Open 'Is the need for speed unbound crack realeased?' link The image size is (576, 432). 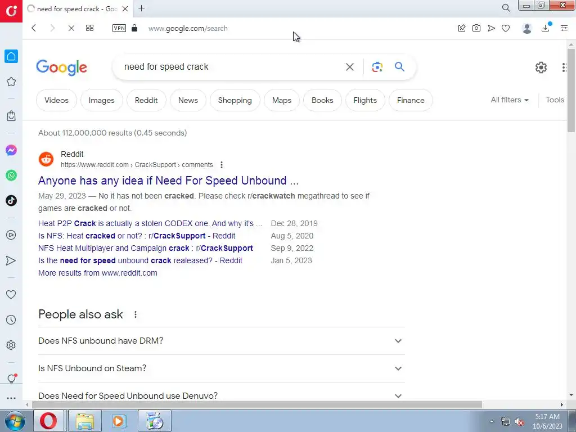click(140, 260)
